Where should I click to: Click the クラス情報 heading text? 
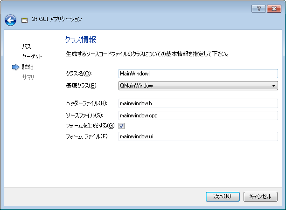click(80, 40)
